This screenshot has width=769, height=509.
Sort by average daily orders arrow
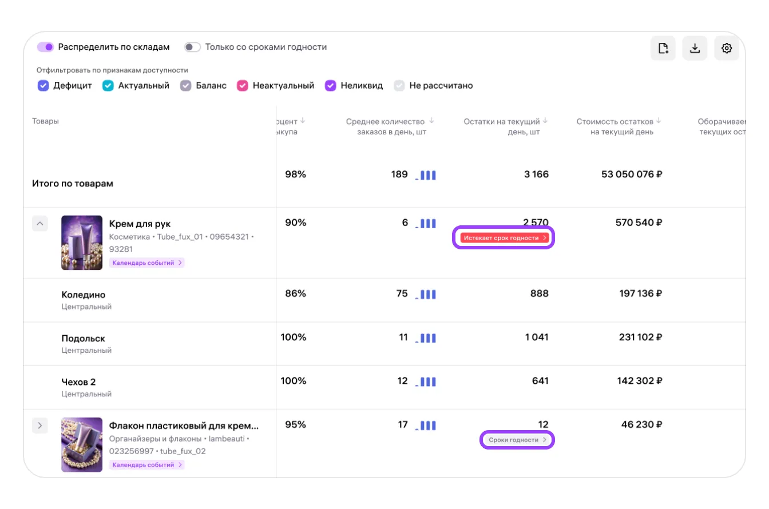point(431,121)
